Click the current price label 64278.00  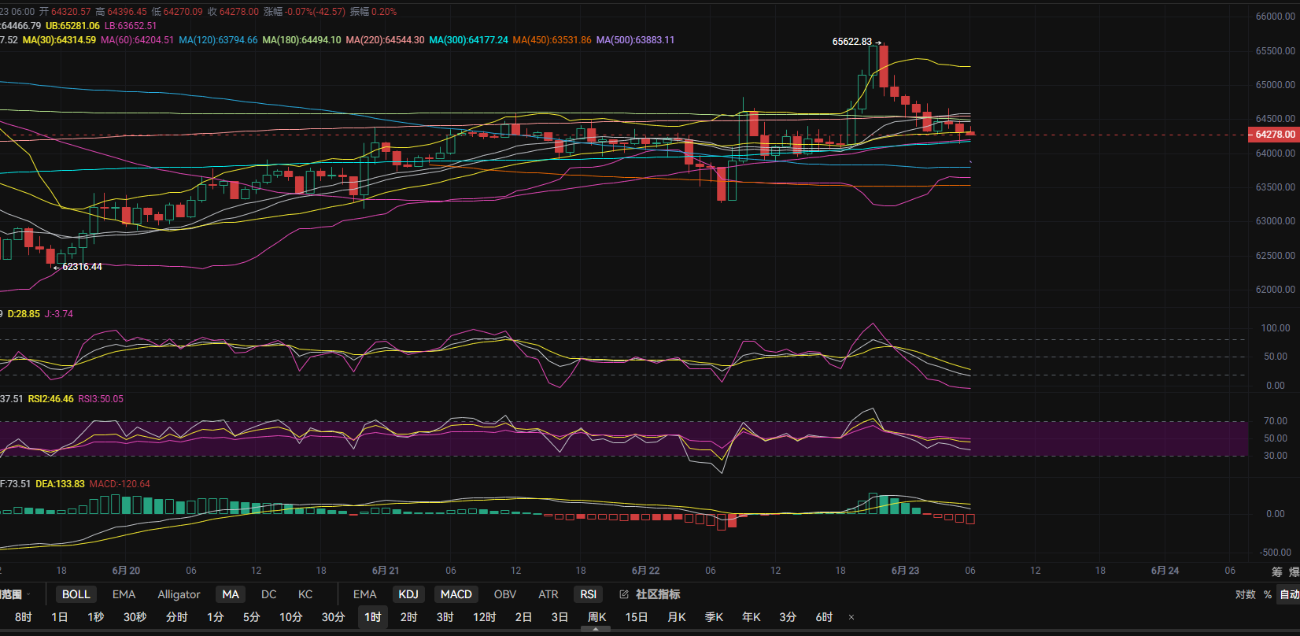tap(1273, 135)
